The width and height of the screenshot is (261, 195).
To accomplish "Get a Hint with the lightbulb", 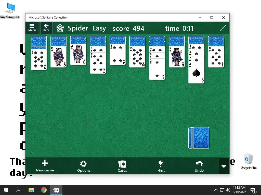I will coord(161,166).
